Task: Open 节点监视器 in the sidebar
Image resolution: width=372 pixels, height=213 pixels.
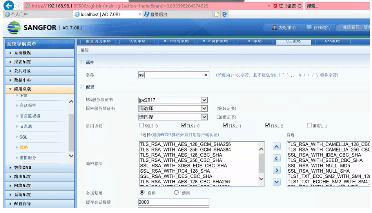Action: click(30, 116)
